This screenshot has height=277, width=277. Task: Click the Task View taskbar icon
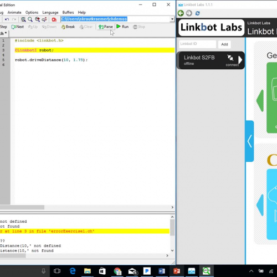coord(57,271)
